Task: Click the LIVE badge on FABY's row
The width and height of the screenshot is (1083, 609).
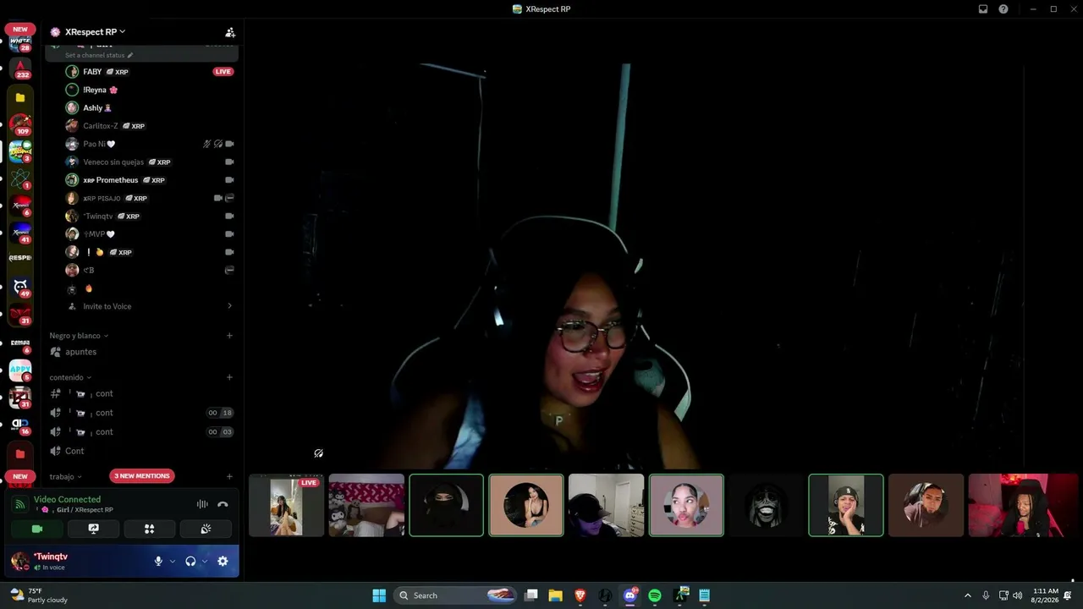Action: click(x=223, y=72)
